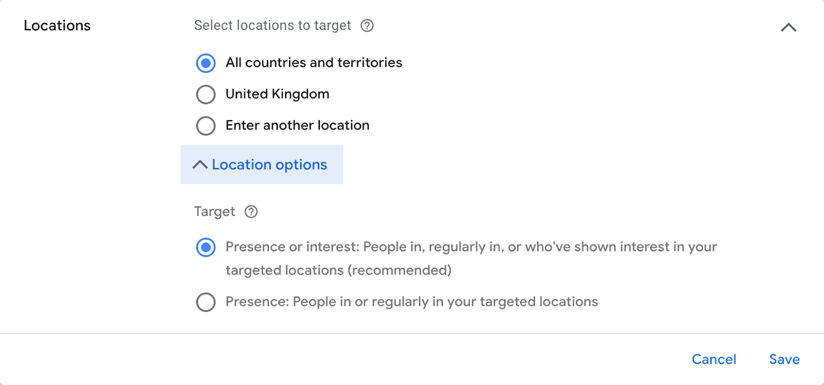Enable the Presence or interest radio option
824x385 pixels.
coord(206,248)
